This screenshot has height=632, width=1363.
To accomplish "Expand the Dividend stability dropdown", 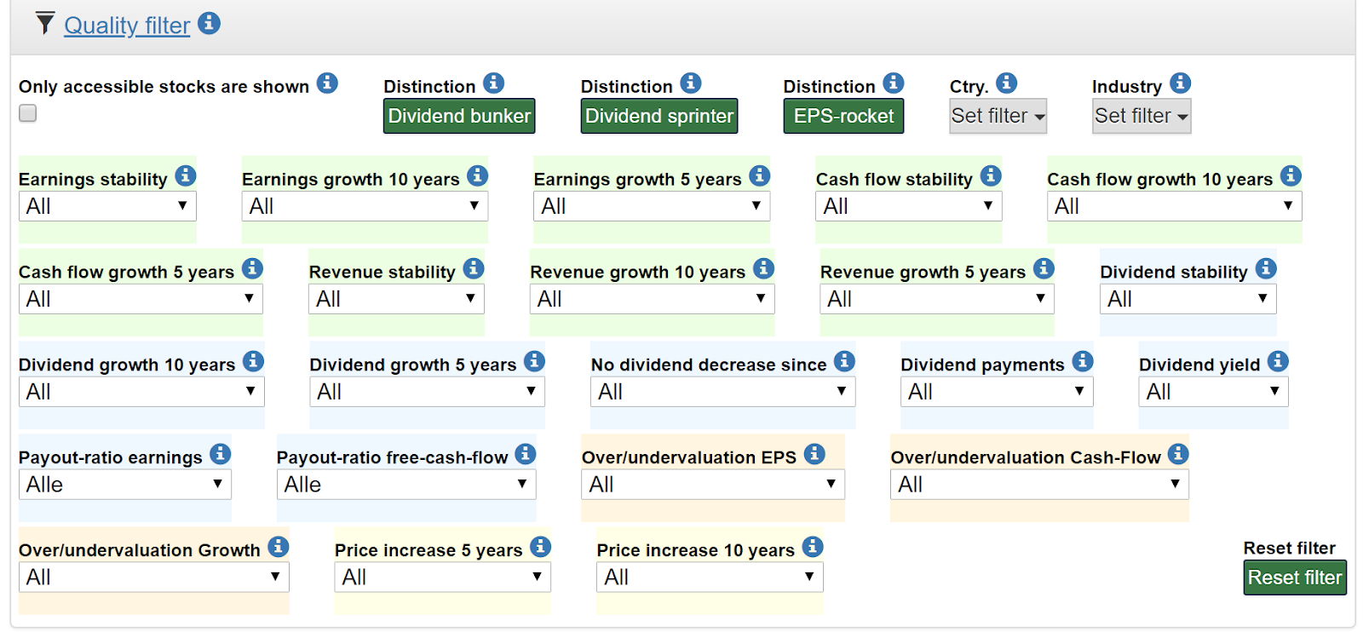I will (1188, 299).
